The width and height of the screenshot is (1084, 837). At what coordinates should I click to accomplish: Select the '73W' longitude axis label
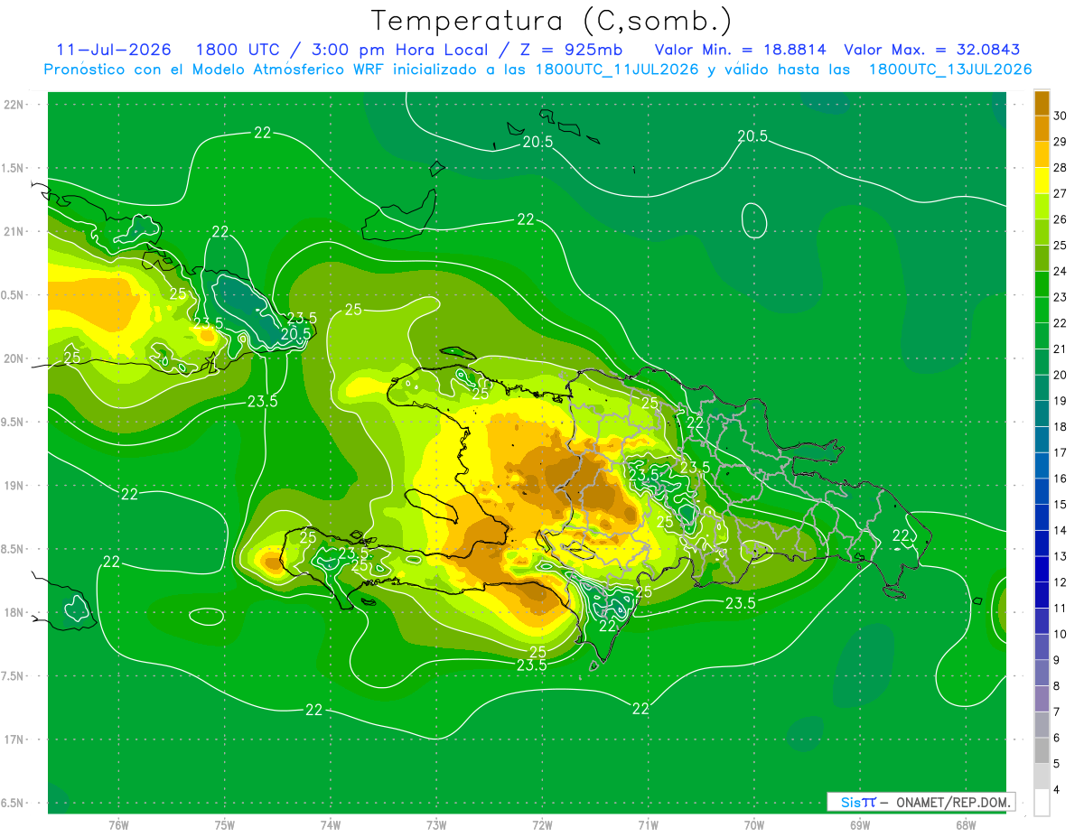pos(436,825)
